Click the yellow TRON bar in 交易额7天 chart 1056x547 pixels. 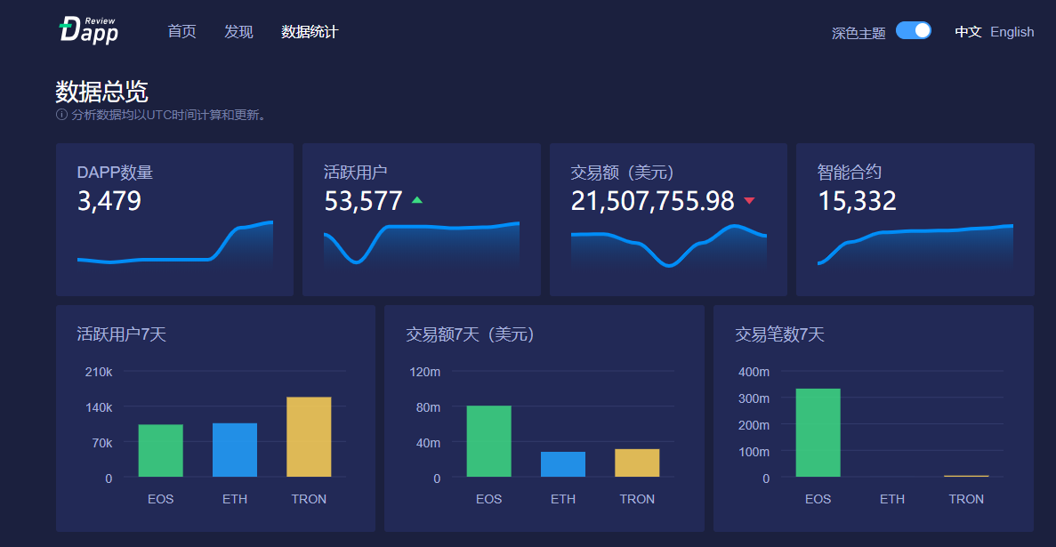[637, 464]
